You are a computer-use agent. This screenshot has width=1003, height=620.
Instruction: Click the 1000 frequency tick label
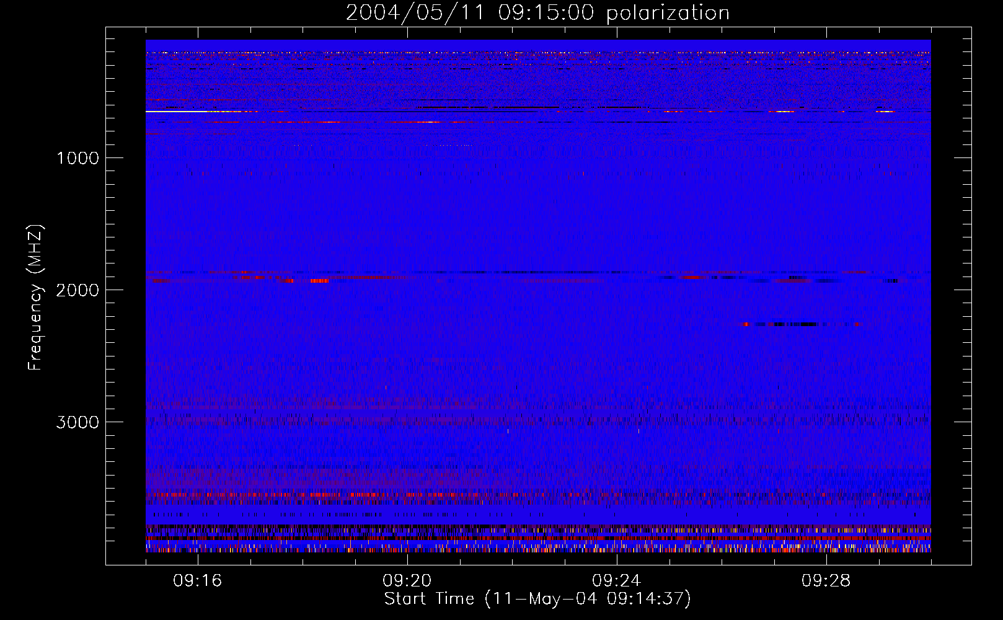(x=78, y=158)
